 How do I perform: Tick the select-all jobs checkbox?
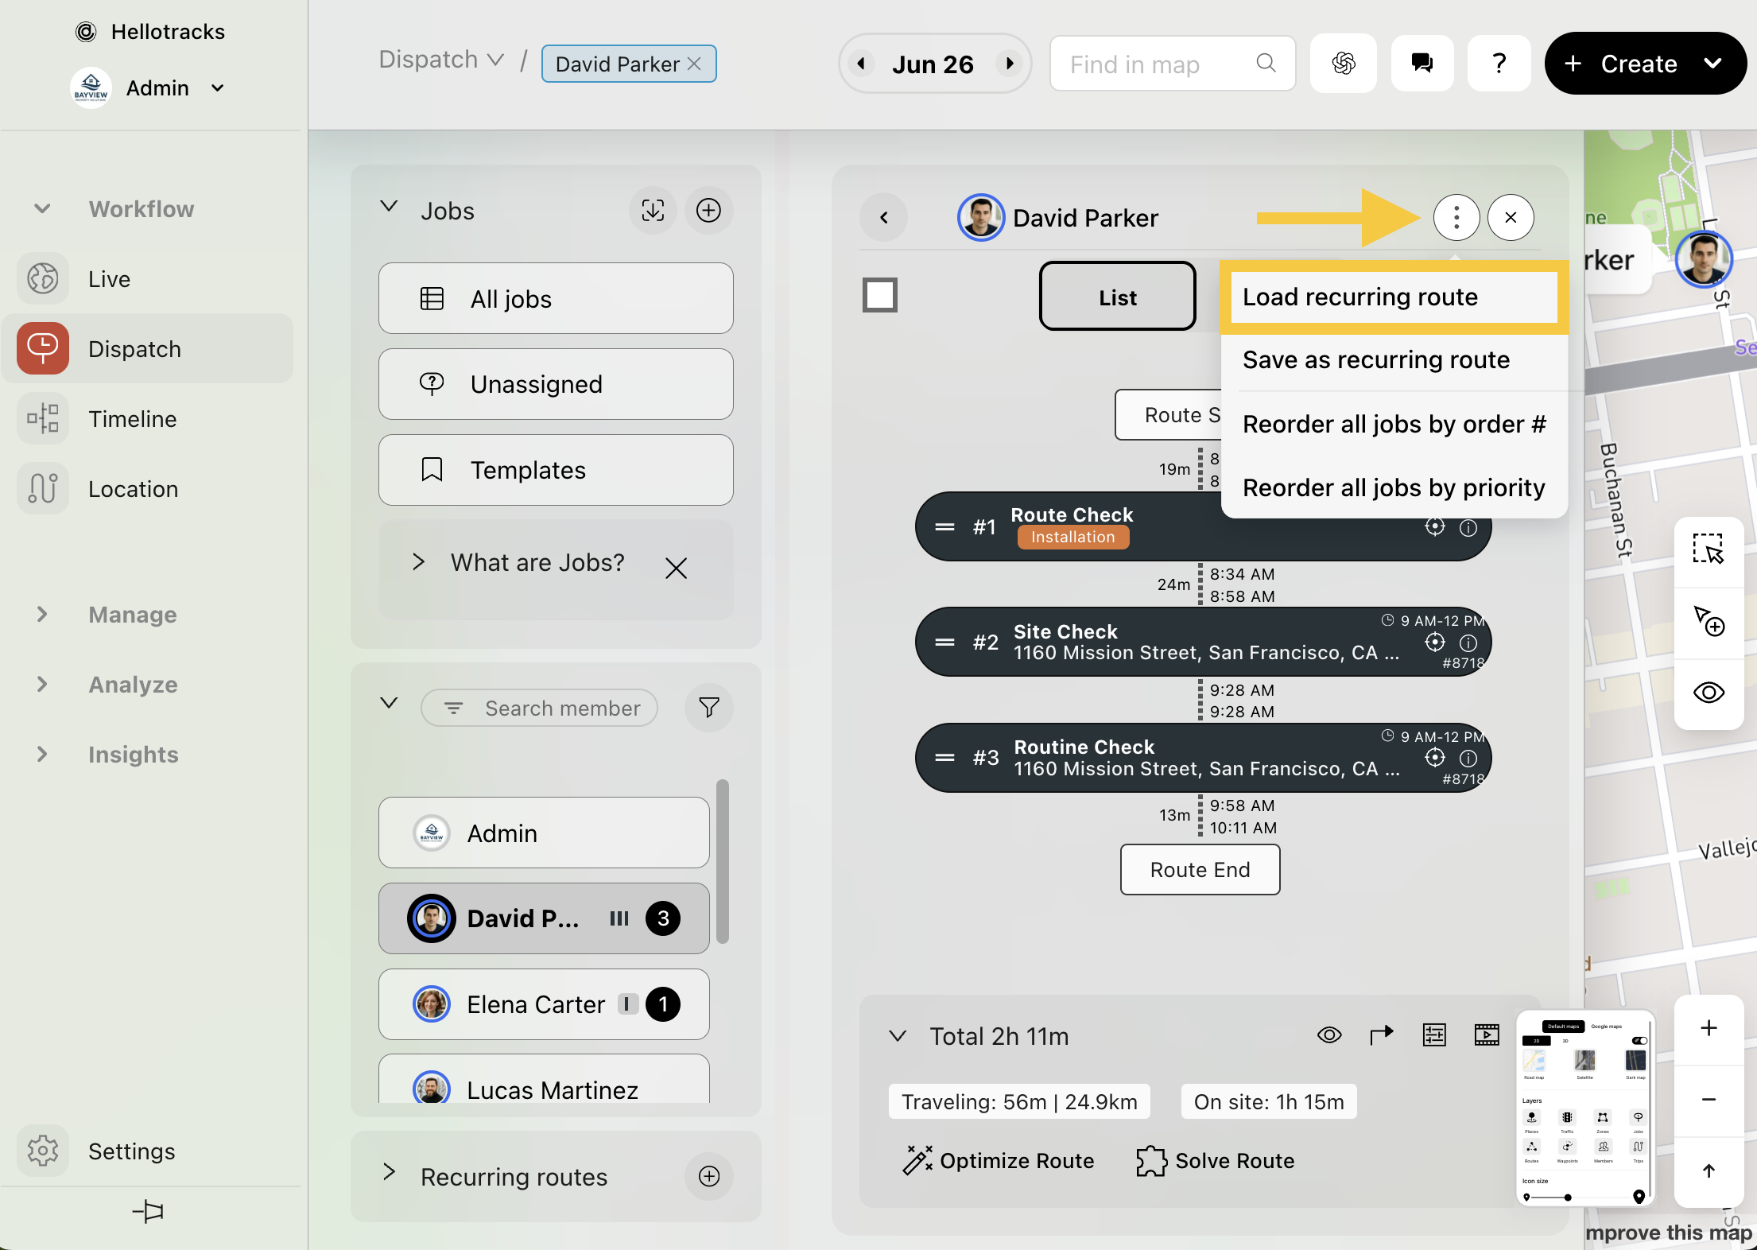pos(880,295)
